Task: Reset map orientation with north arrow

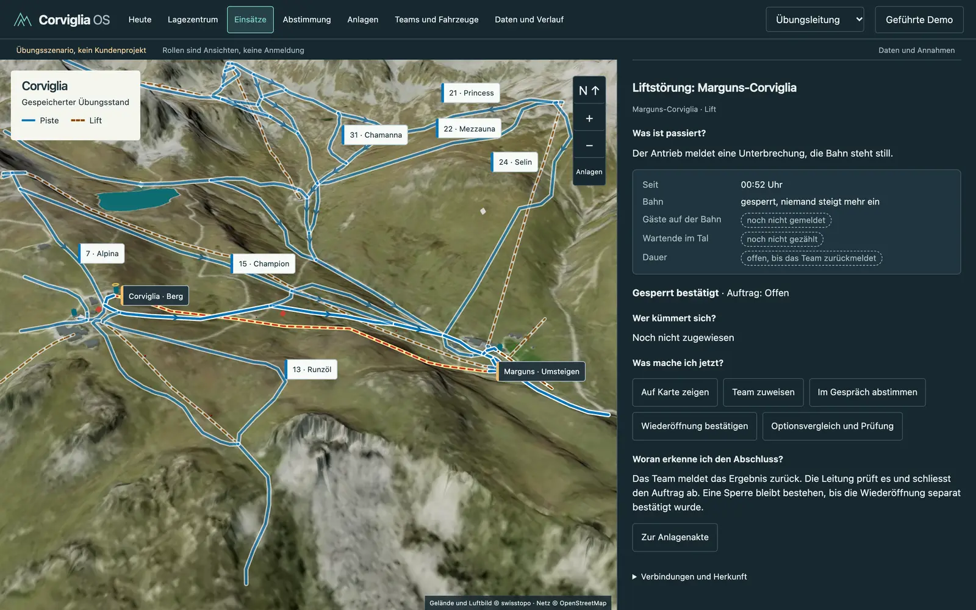Action: pyautogui.click(x=589, y=91)
